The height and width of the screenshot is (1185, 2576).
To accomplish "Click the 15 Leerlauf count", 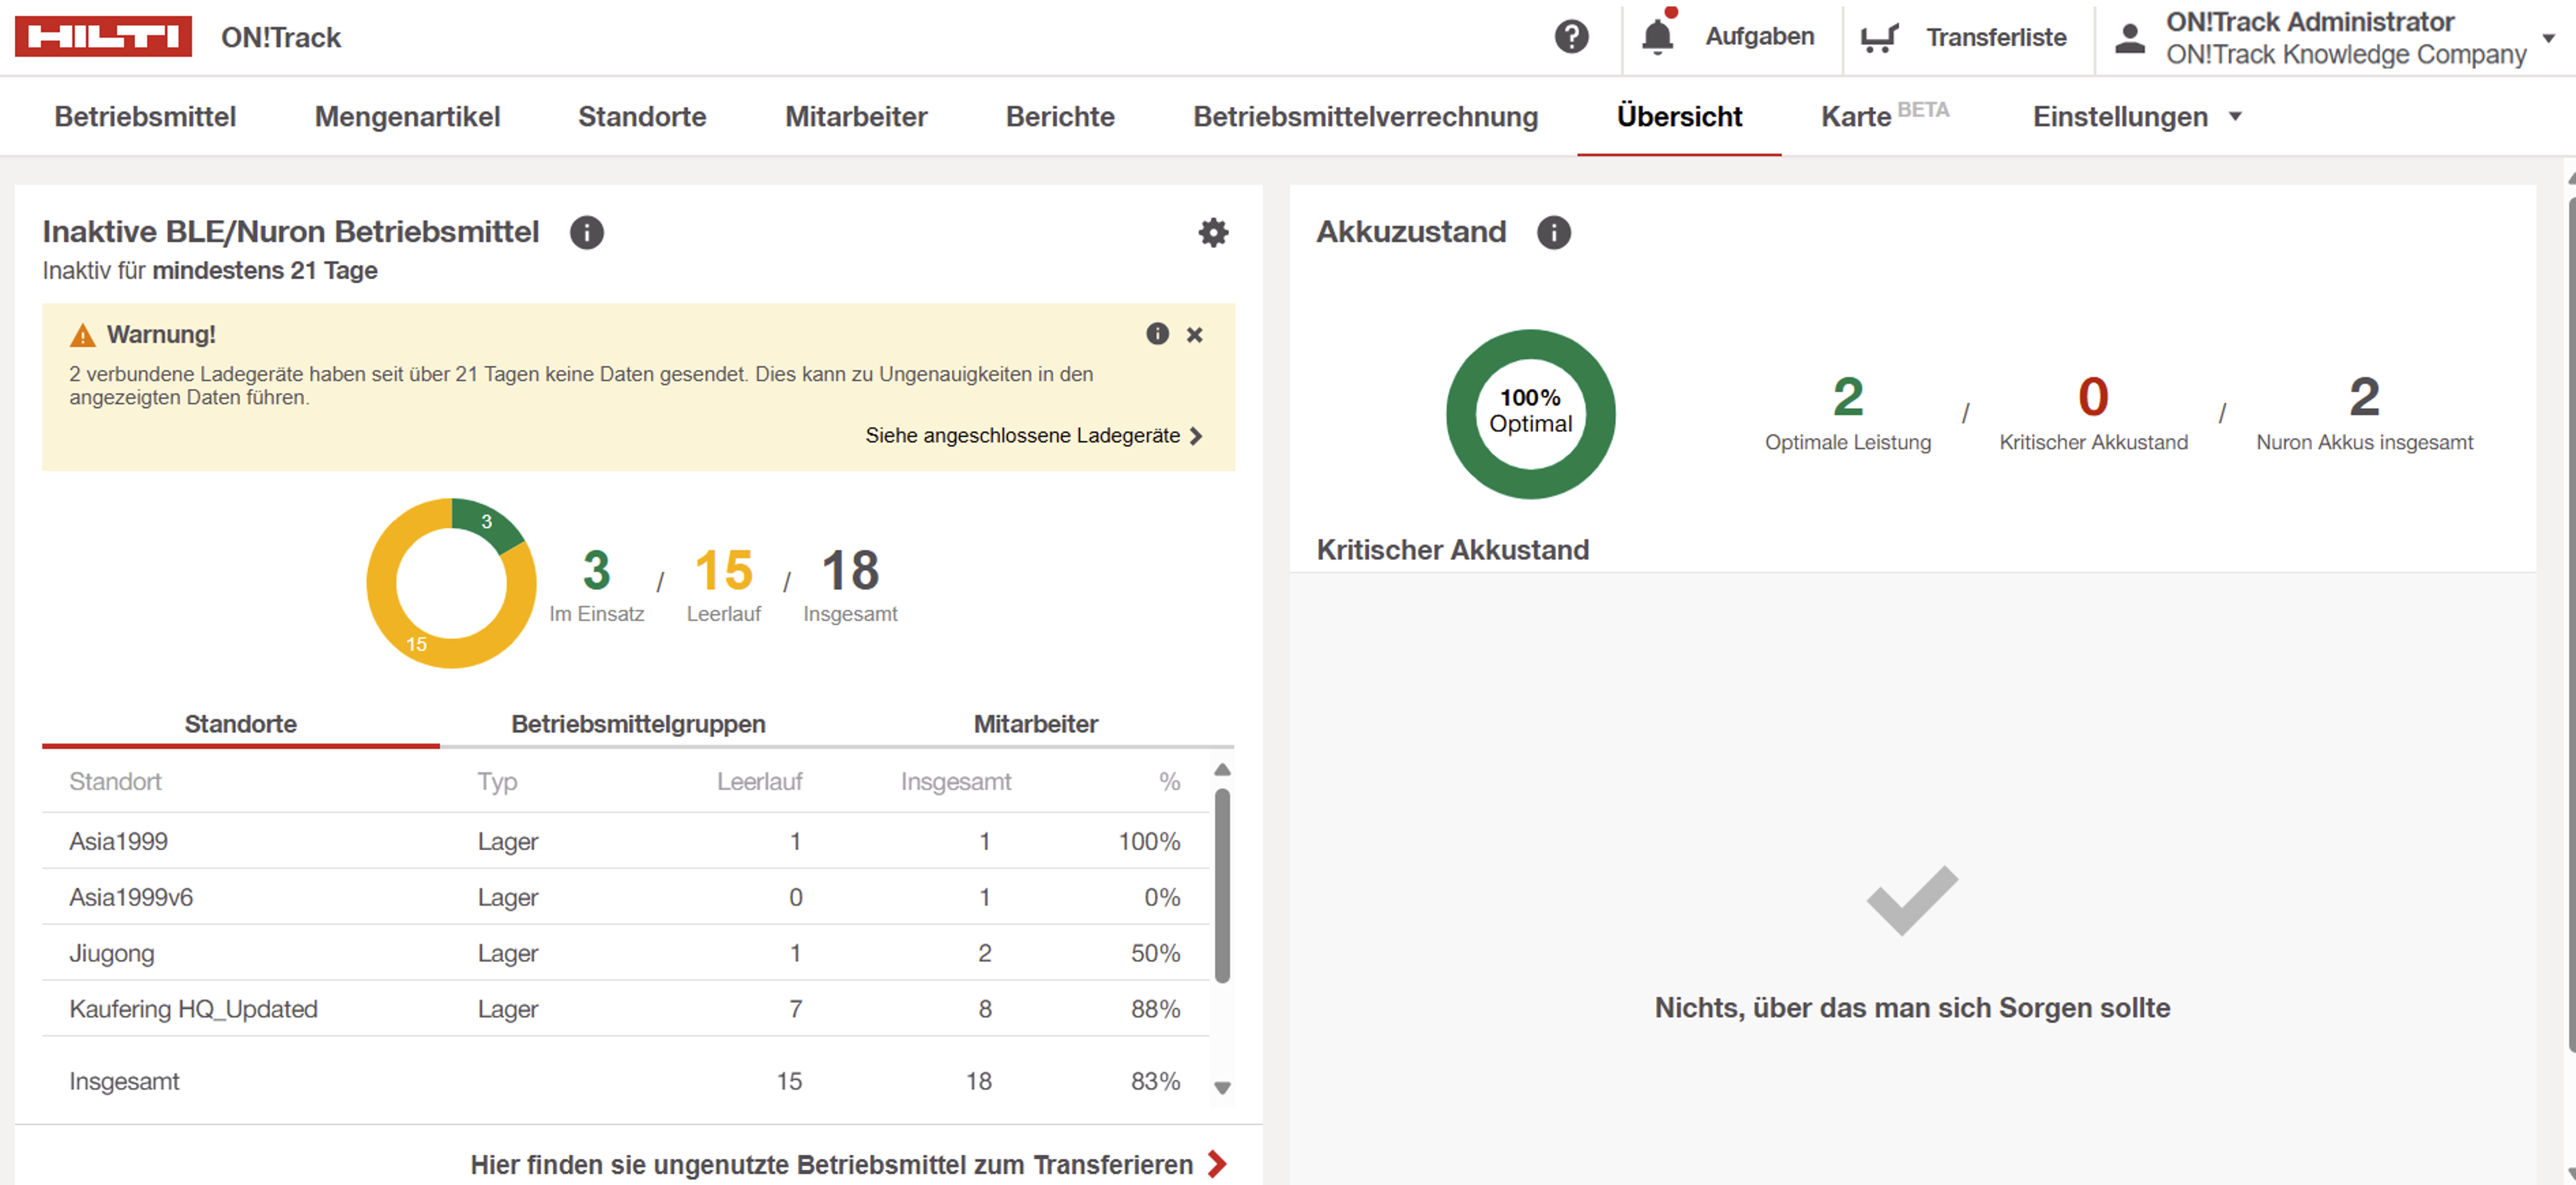I will pyautogui.click(x=723, y=570).
